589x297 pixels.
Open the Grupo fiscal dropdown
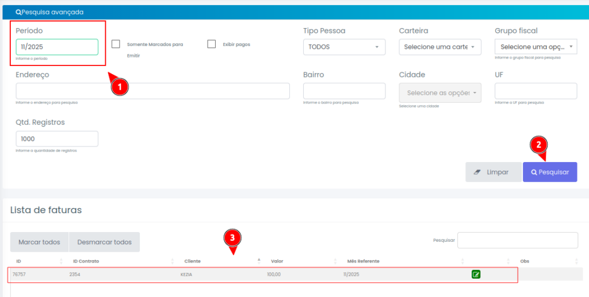[536, 47]
